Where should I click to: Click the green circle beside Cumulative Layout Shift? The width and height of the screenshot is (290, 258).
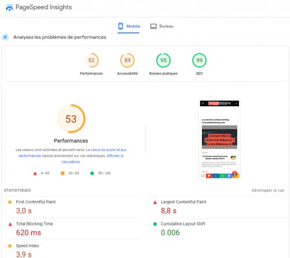[155, 224]
